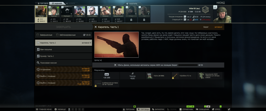Expand the Поисковая миссия quest
Screen dimensions: 266x111
[x=63, y=63]
